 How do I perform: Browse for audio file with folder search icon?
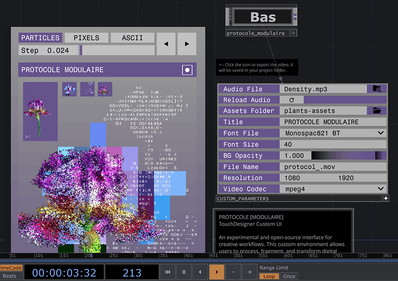coord(377,89)
